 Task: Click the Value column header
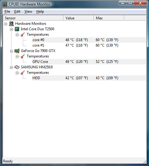79,18
